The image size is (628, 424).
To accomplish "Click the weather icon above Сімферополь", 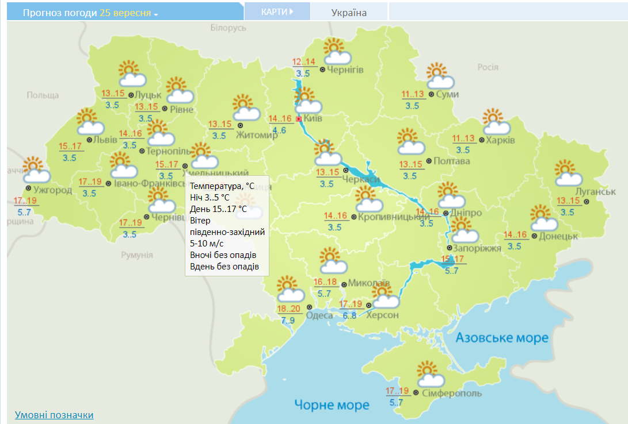I will [x=429, y=374].
